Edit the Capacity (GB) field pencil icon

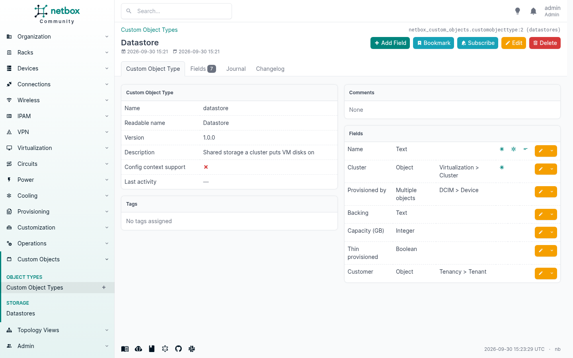(541, 232)
